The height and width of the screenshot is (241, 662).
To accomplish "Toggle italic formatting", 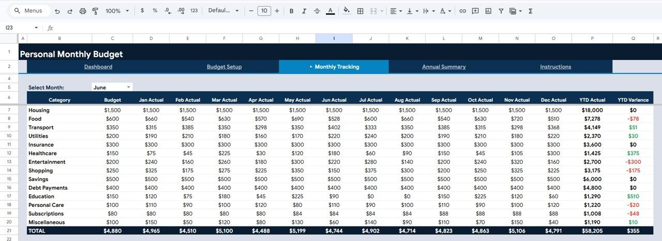I will [x=304, y=11].
